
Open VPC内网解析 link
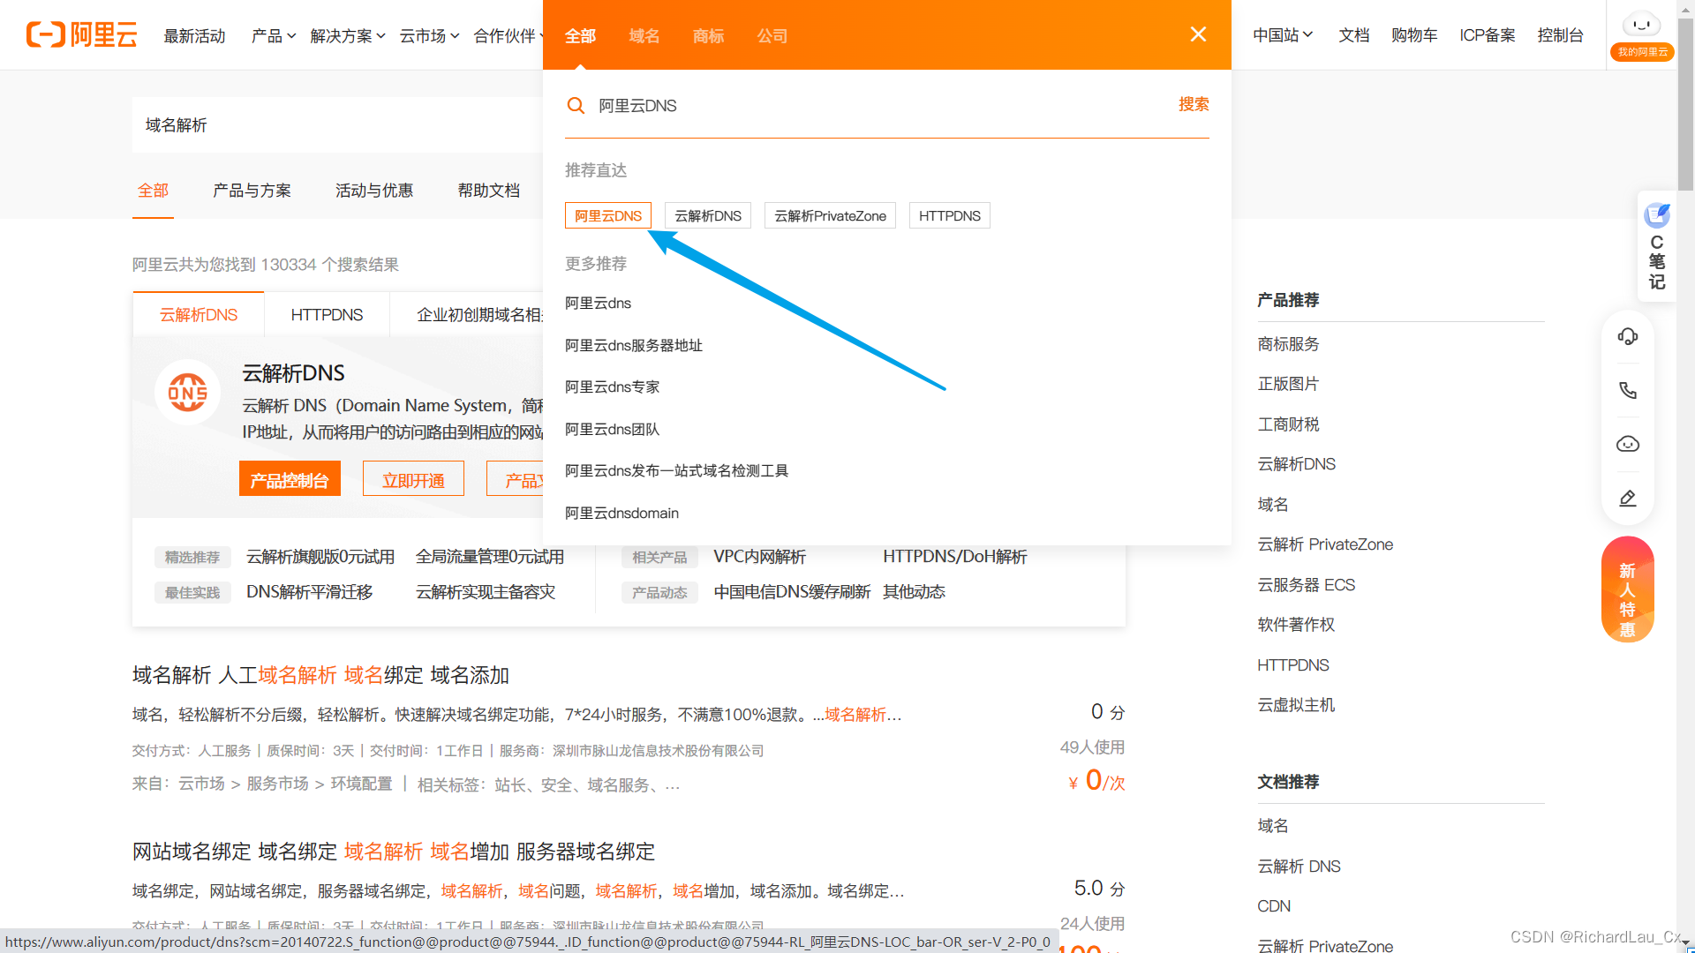coord(760,557)
